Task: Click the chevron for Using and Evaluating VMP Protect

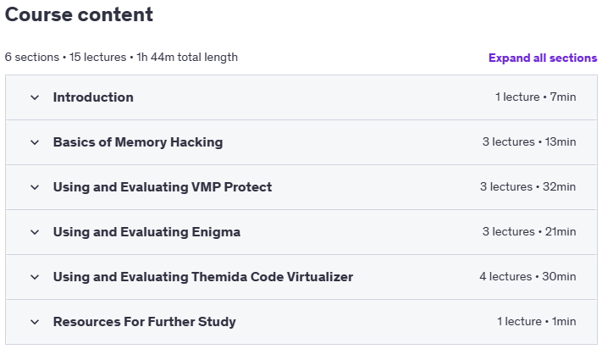Action: (35, 187)
